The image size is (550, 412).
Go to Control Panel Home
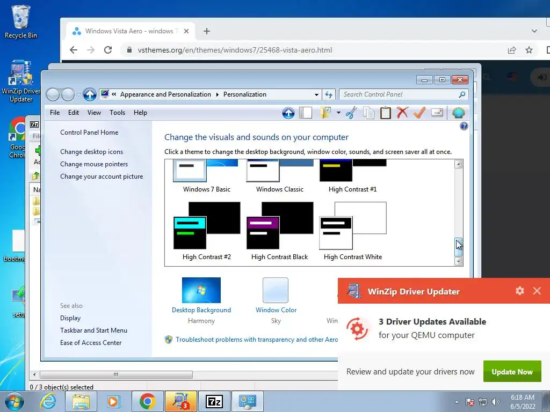pos(89,133)
